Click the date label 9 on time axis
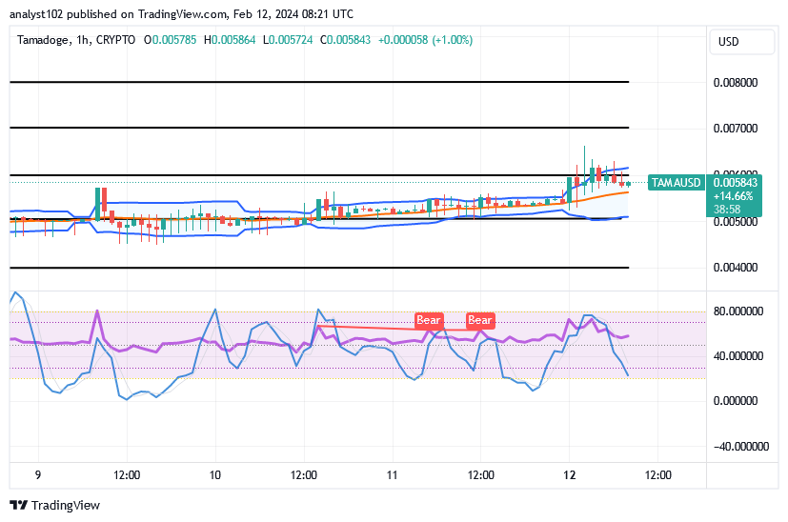The height and width of the screenshot is (522, 788). (38, 475)
